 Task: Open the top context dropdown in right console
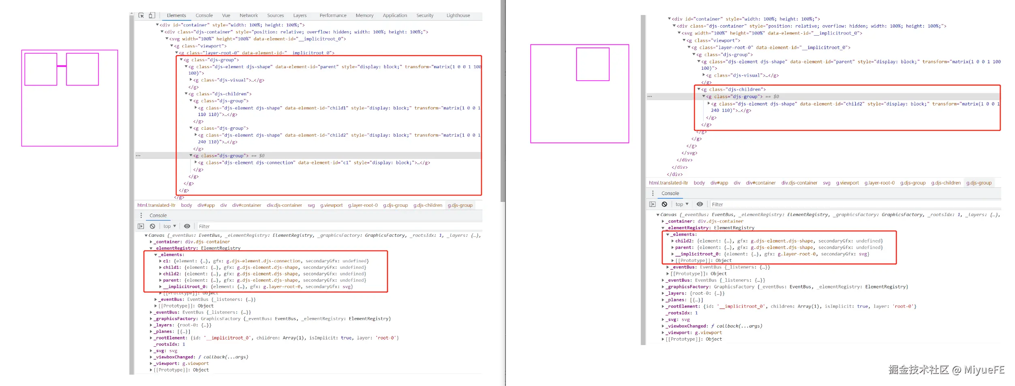[682, 204]
